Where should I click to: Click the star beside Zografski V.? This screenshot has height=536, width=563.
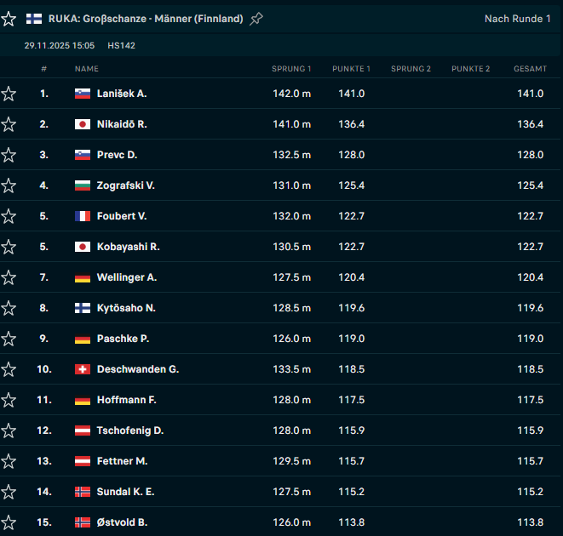(9, 185)
